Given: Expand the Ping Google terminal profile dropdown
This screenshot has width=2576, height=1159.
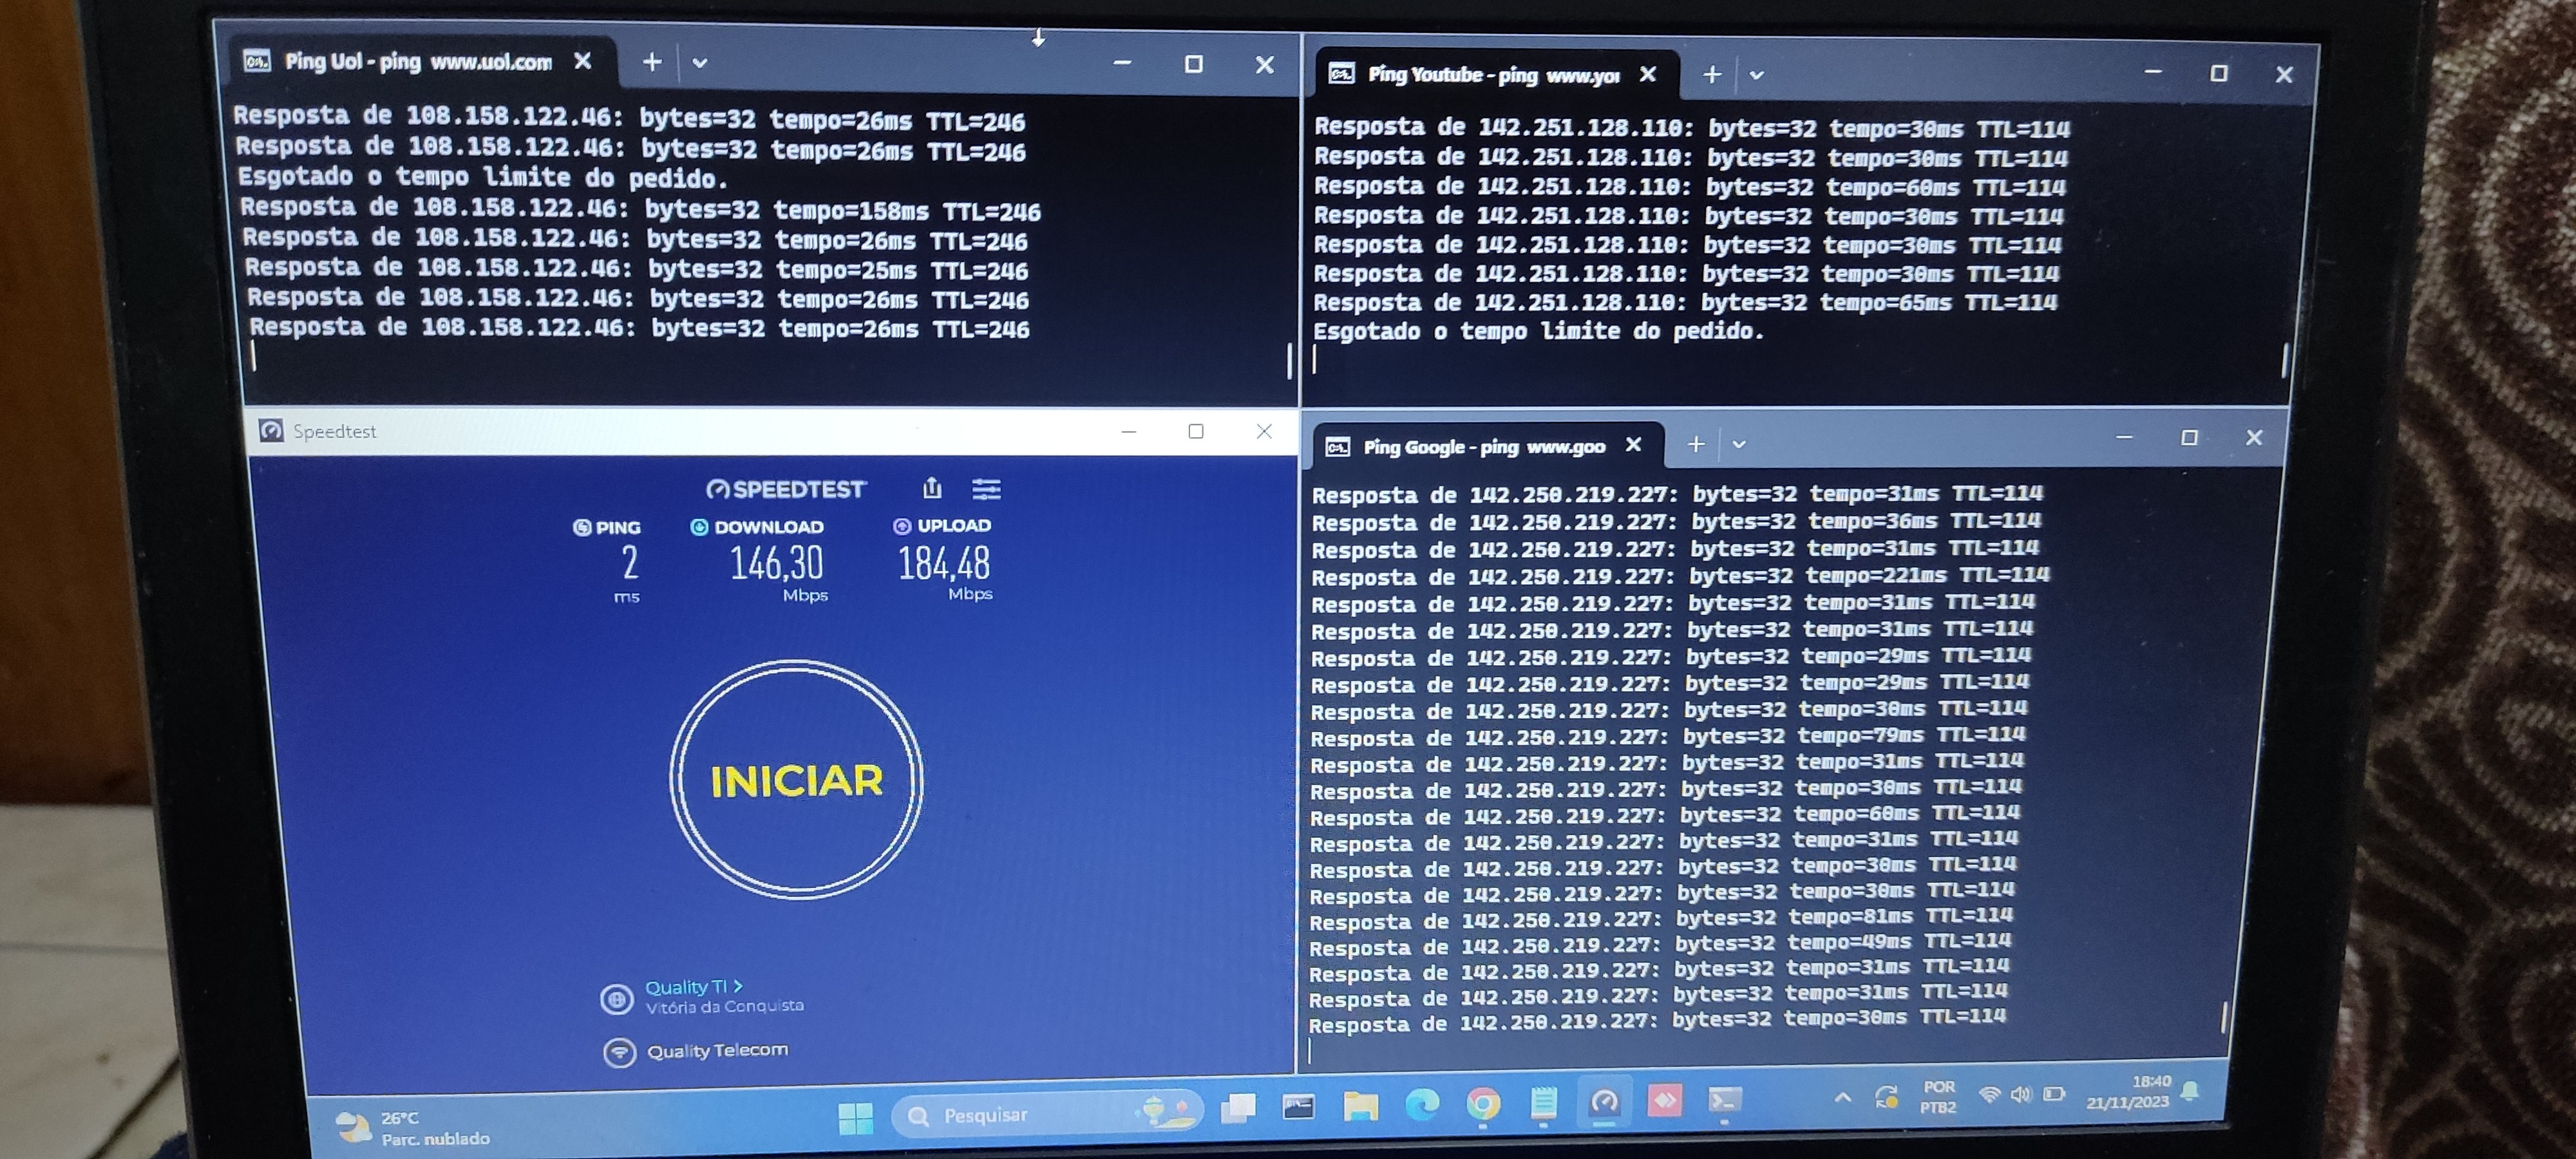Looking at the screenshot, I should click(x=1739, y=444).
